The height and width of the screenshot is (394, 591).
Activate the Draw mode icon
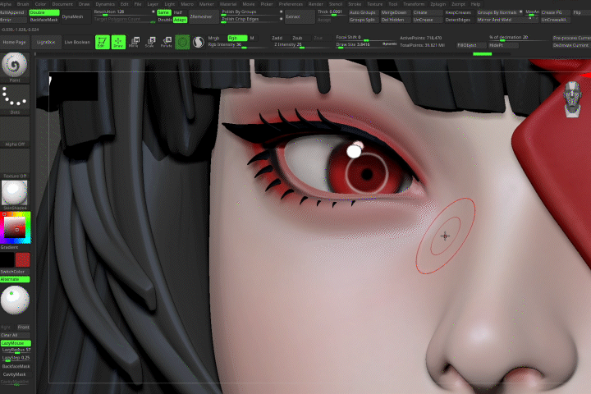pos(118,42)
